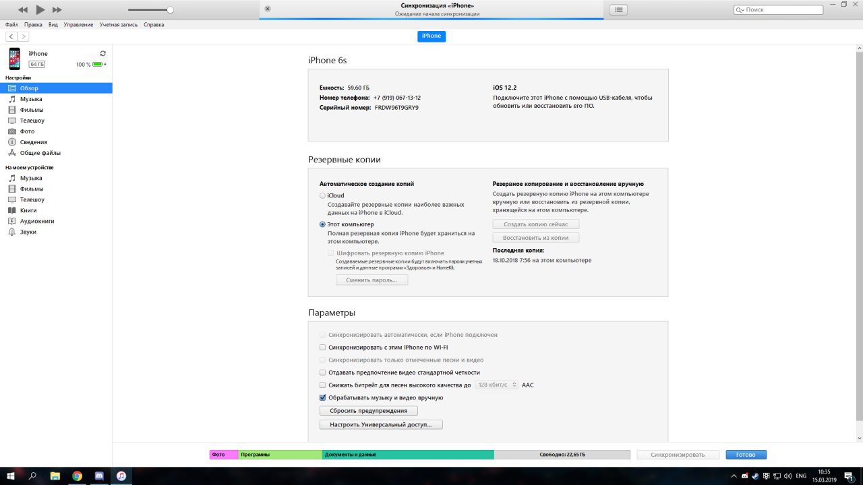Screen dimensions: 863x485
Task: Open the Файл menu
Action: pyautogui.click(x=11, y=25)
